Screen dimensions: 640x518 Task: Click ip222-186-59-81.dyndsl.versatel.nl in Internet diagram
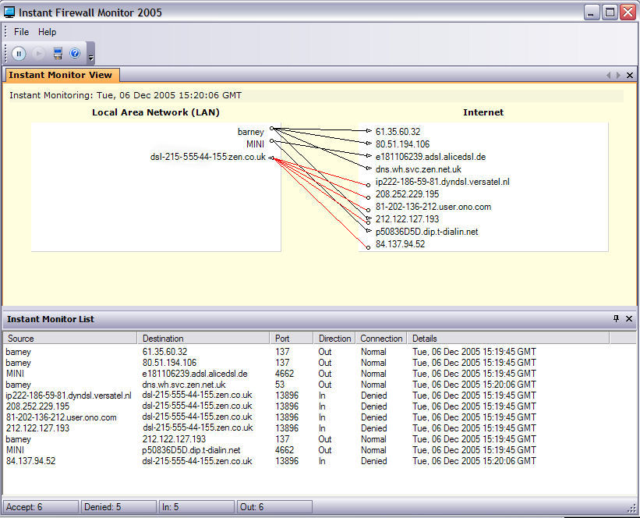[443, 182]
